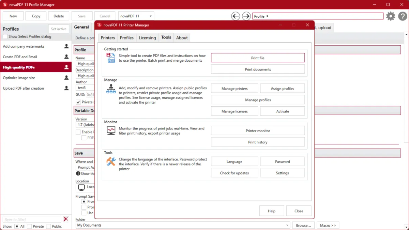
Task: Click the wrench and screwdriver Tools icon
Action: (111, 162)
